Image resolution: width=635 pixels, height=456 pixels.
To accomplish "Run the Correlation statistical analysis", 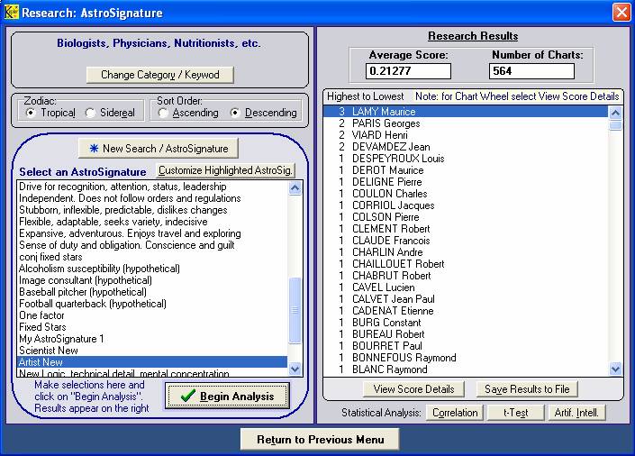I will 455,413.
